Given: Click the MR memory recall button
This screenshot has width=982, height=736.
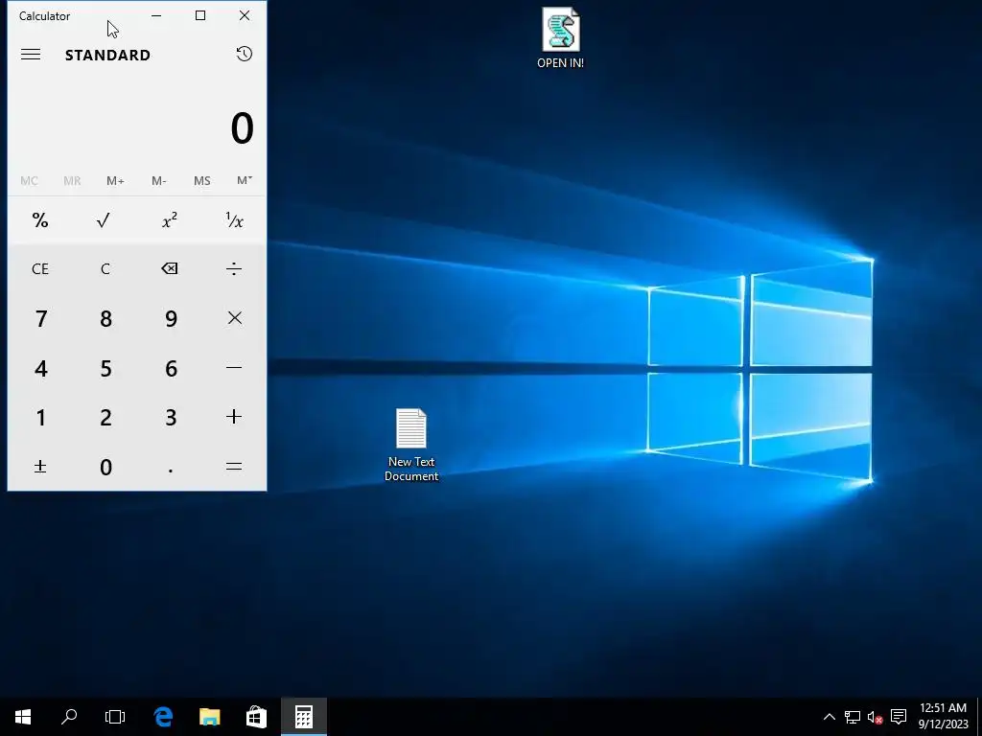Looking at the screenshot, I should coord(72,180).
